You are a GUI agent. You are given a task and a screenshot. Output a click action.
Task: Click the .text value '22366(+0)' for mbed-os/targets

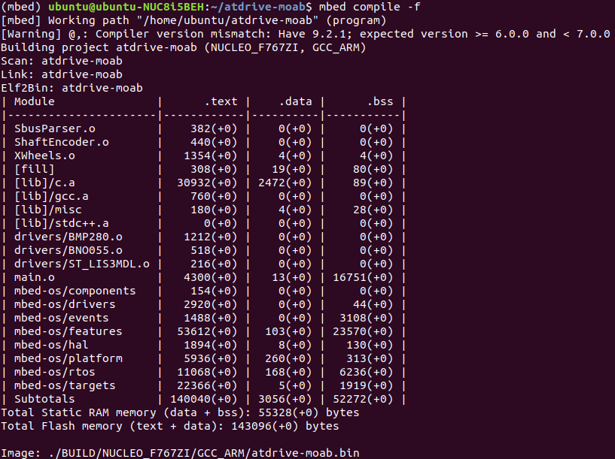coord(207,385)
